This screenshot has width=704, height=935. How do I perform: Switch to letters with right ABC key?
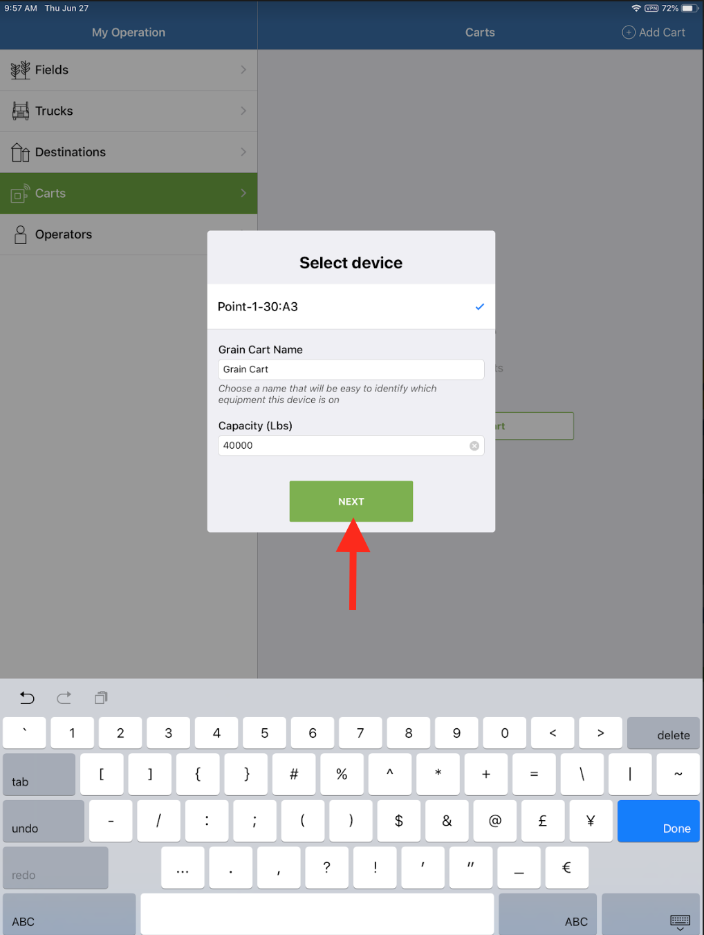pyautogui.click(x=548, y=914)
